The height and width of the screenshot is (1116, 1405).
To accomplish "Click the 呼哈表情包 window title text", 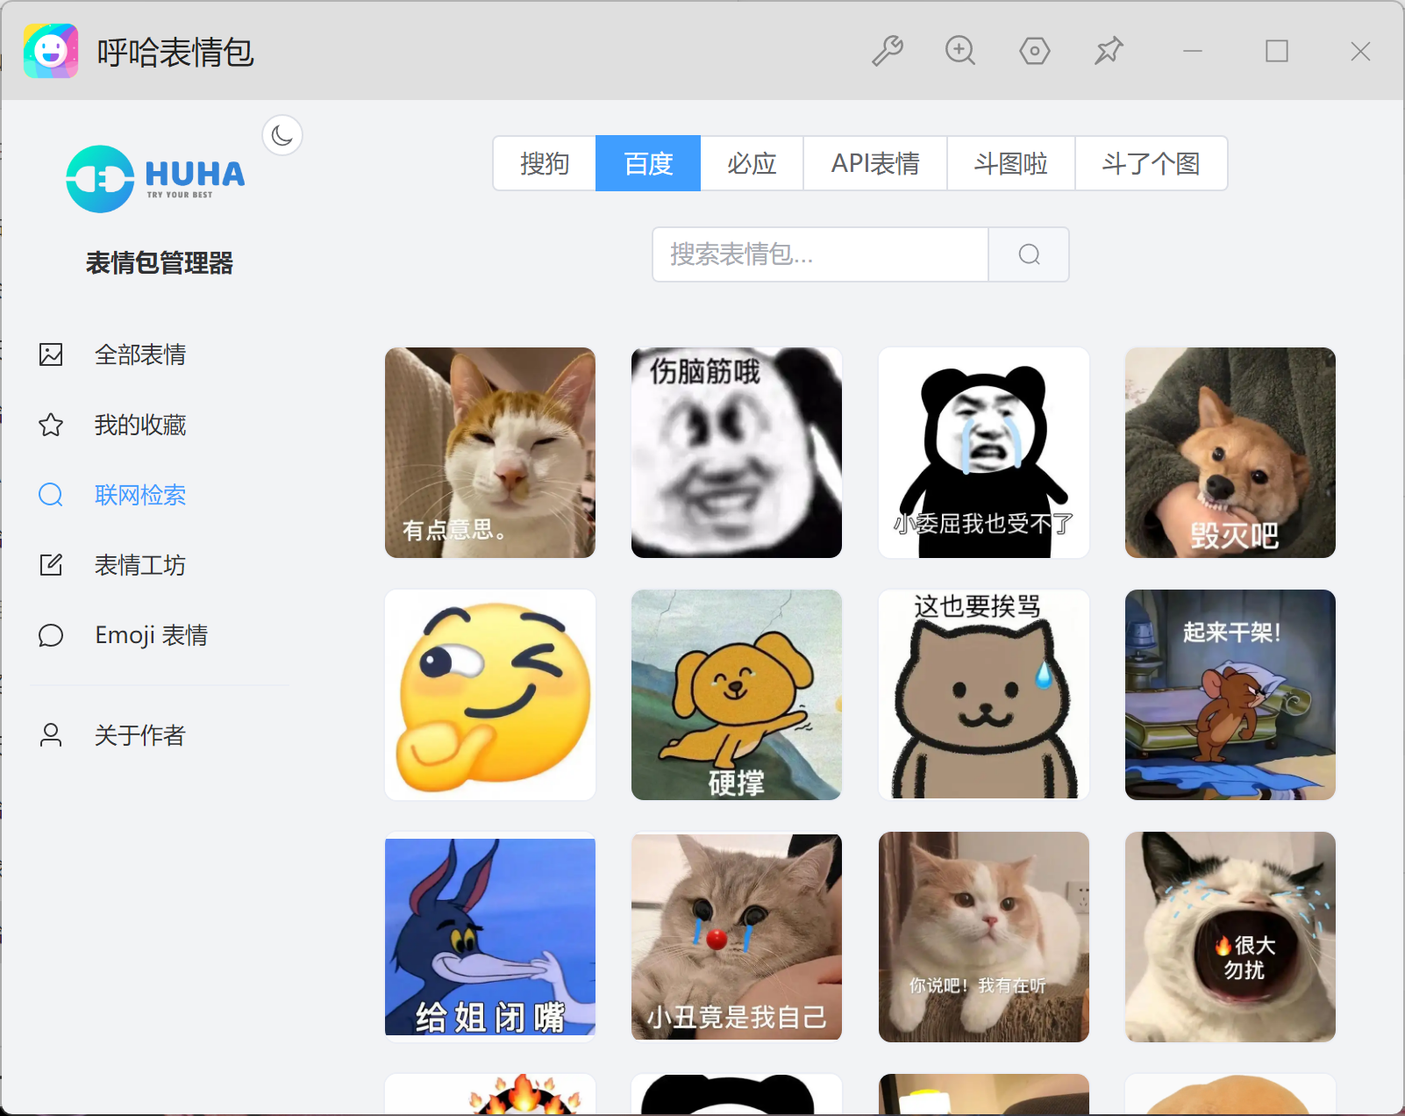I will click(175, 53).
